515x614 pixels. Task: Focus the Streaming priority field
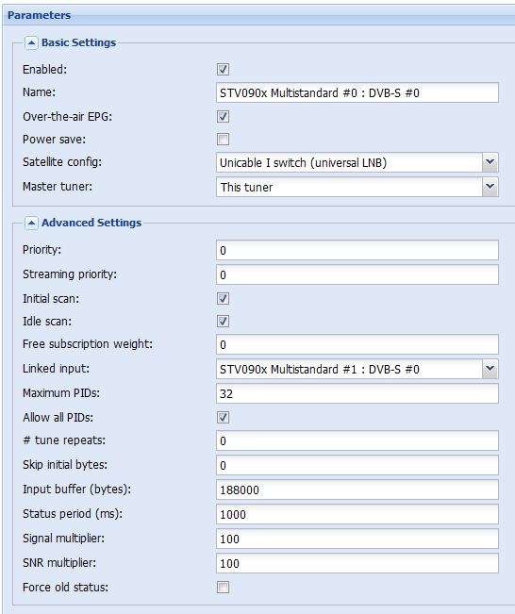click(x=357, y=274)
